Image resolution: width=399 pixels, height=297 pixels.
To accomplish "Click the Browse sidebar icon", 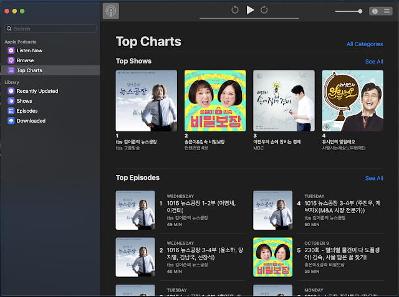I will (x=11, y=60).
